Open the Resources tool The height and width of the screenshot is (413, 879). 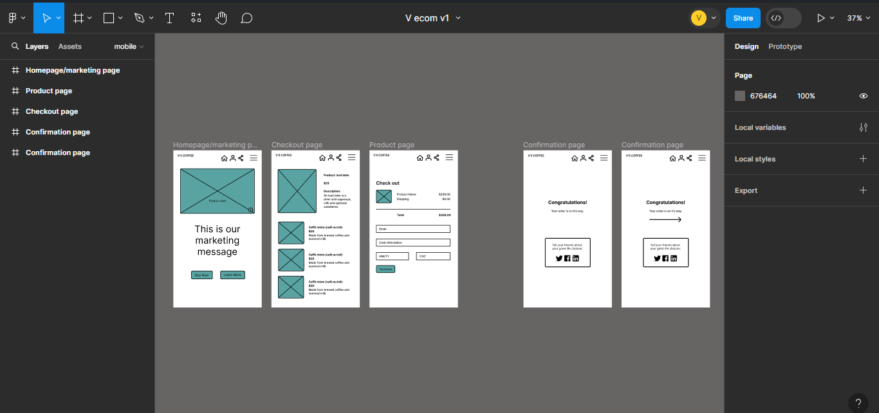196,18
